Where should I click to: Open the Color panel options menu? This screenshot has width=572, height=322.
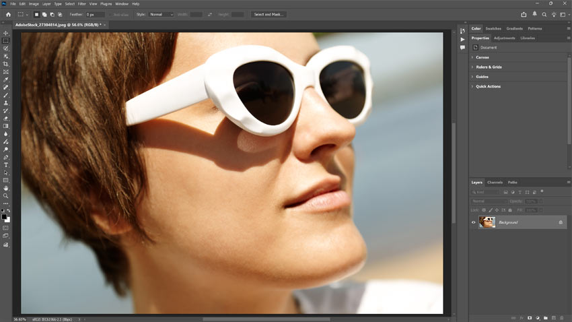click(569, 28)
